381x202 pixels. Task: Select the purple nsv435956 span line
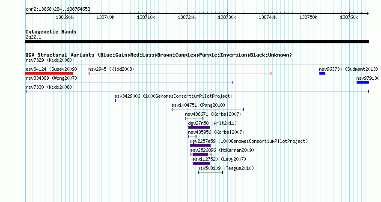click(193, 136)
